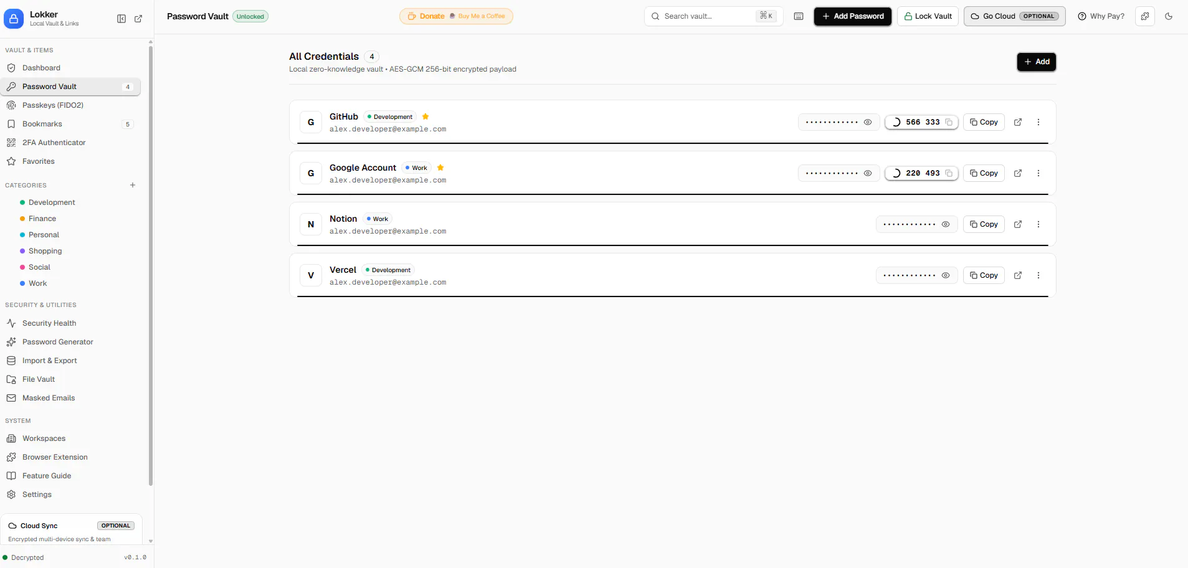Lock the vault
The width and height of the screenshot is (1188, 568).
click(928, 16)
